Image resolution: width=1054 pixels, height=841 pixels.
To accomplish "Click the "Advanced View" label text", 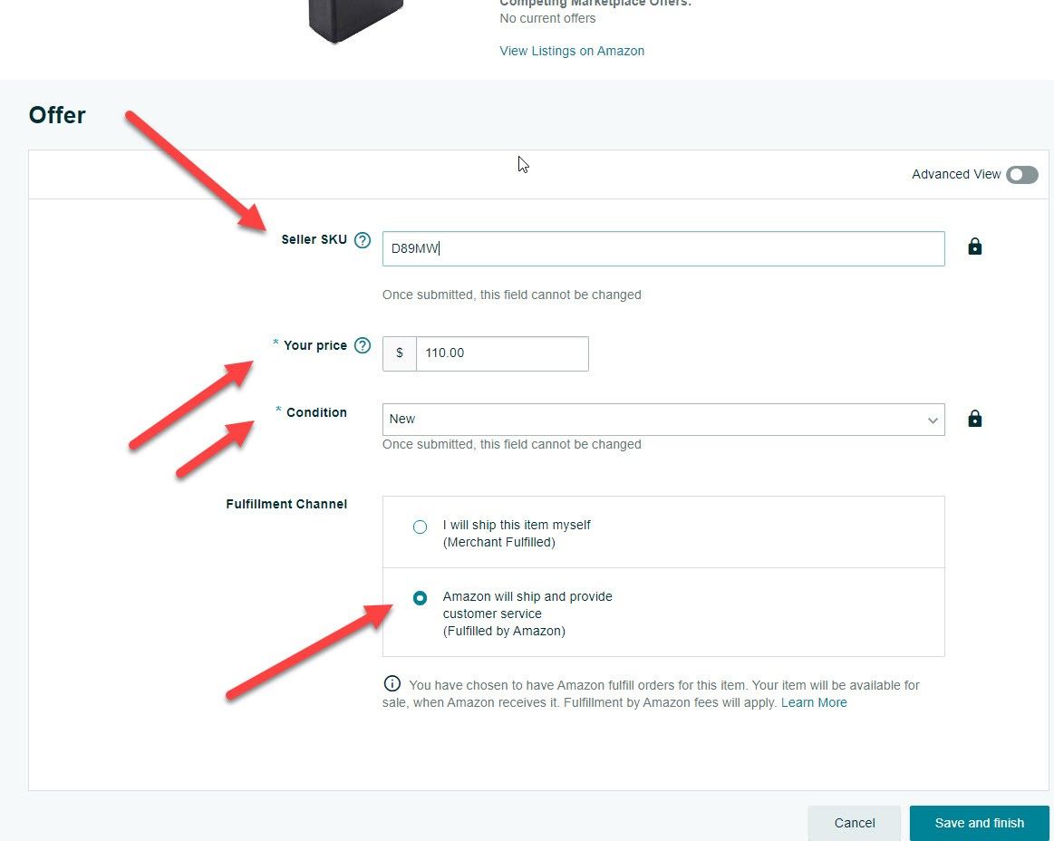I will [x=956, y=175].
